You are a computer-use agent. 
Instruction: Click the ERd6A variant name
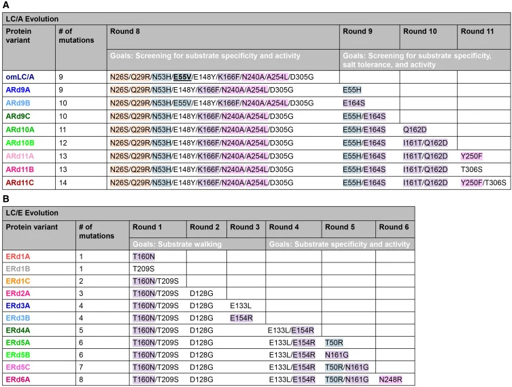coord(18,380)
